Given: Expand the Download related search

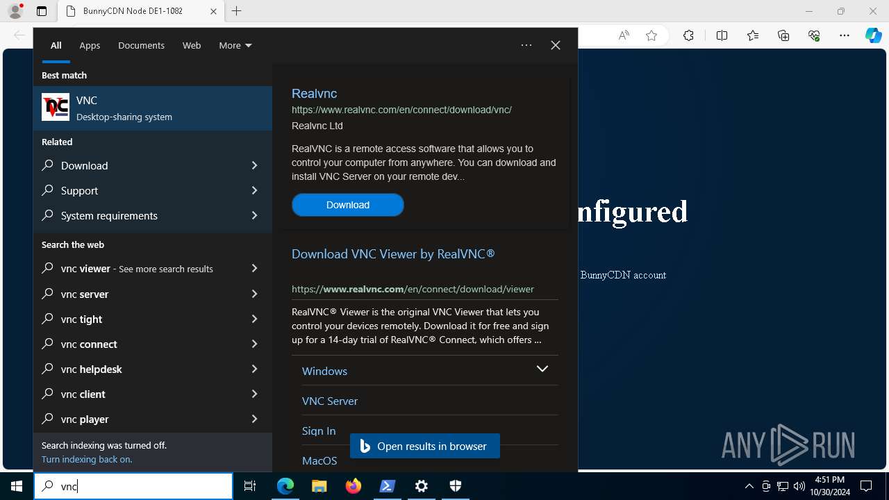Looking at the screenshot, I should 254,165.
